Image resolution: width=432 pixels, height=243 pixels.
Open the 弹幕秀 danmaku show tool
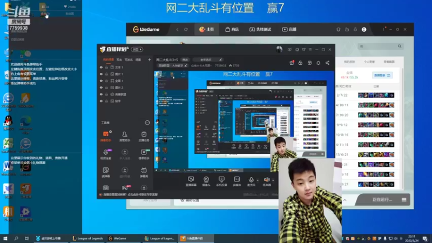[144, 172]
